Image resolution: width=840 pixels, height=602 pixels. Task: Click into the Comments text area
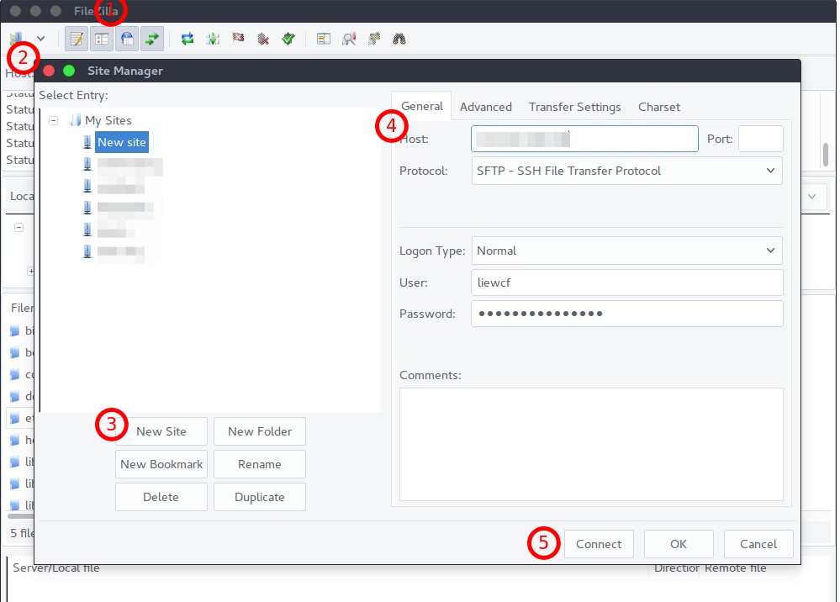click(x=591, y=445)
